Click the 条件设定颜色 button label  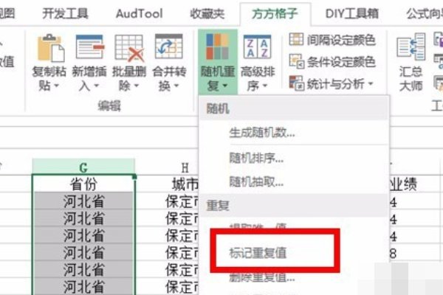341,61
